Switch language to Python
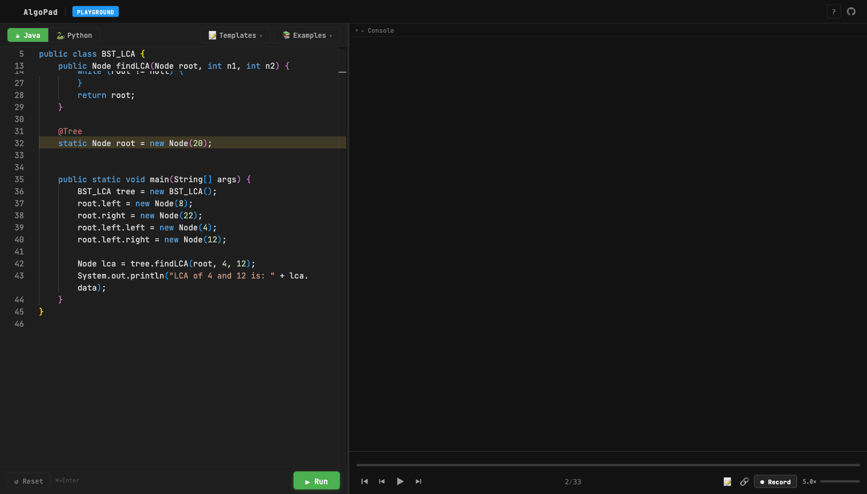This screenshot has width=867, height=494. [75, 35]
